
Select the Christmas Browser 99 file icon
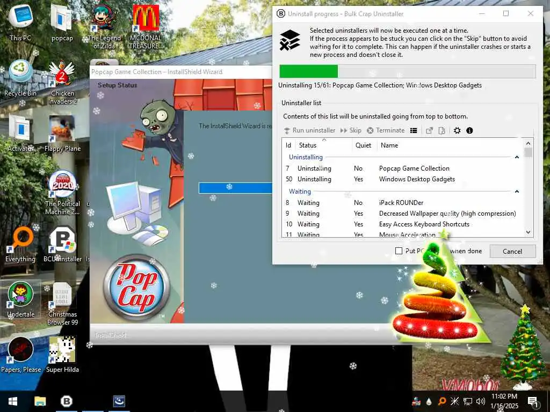coord(62,304)
